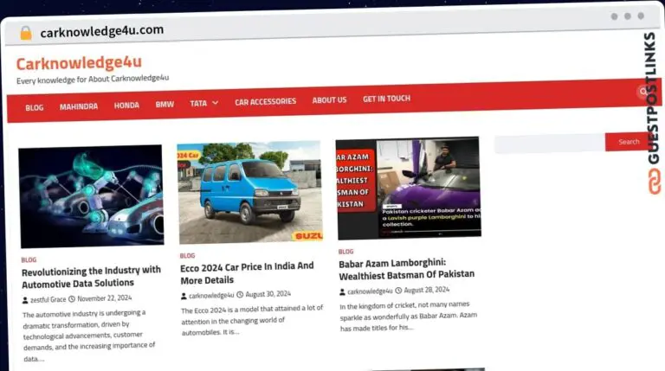The image size is (665, 371).
Task: Click BLOG category above Ecco 2024 article
Action: (187, 255)
